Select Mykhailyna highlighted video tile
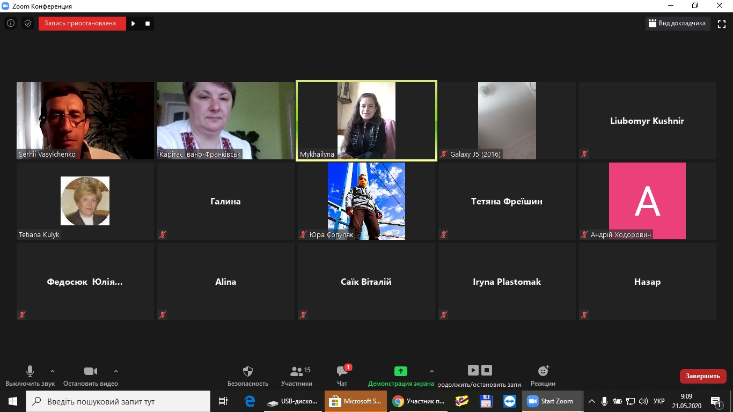This screenshot has height=412, width=733. click(366, 121)
